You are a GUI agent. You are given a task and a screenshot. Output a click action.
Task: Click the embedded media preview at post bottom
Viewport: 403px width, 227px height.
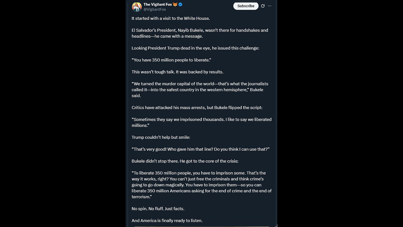point(201,226)
